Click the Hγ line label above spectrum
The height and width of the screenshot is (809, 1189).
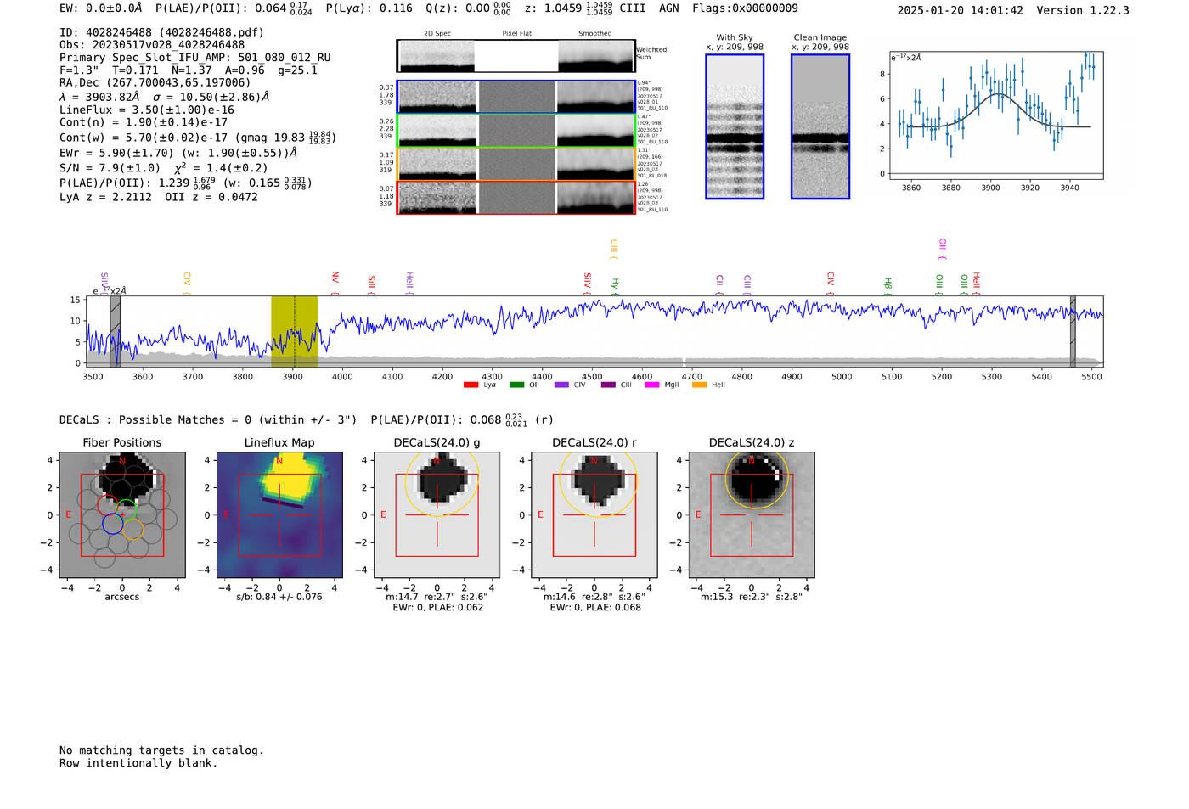pos(615,285)
